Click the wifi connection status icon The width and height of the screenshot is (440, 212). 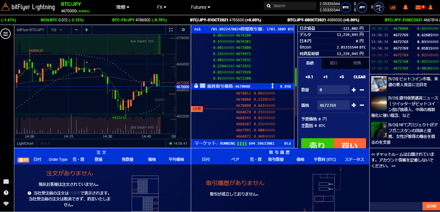(6, 204)
